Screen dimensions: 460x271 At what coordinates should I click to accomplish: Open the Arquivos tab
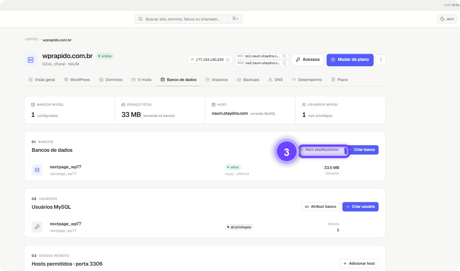pos(217,80)
